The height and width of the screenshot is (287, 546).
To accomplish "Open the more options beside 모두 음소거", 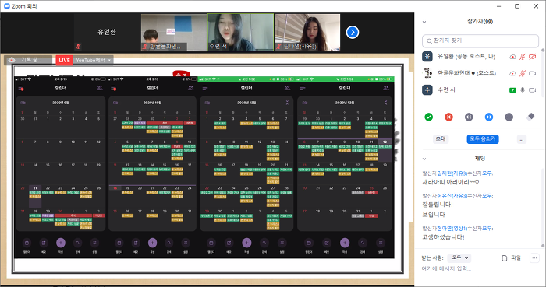I will click(x=522, y=139).
